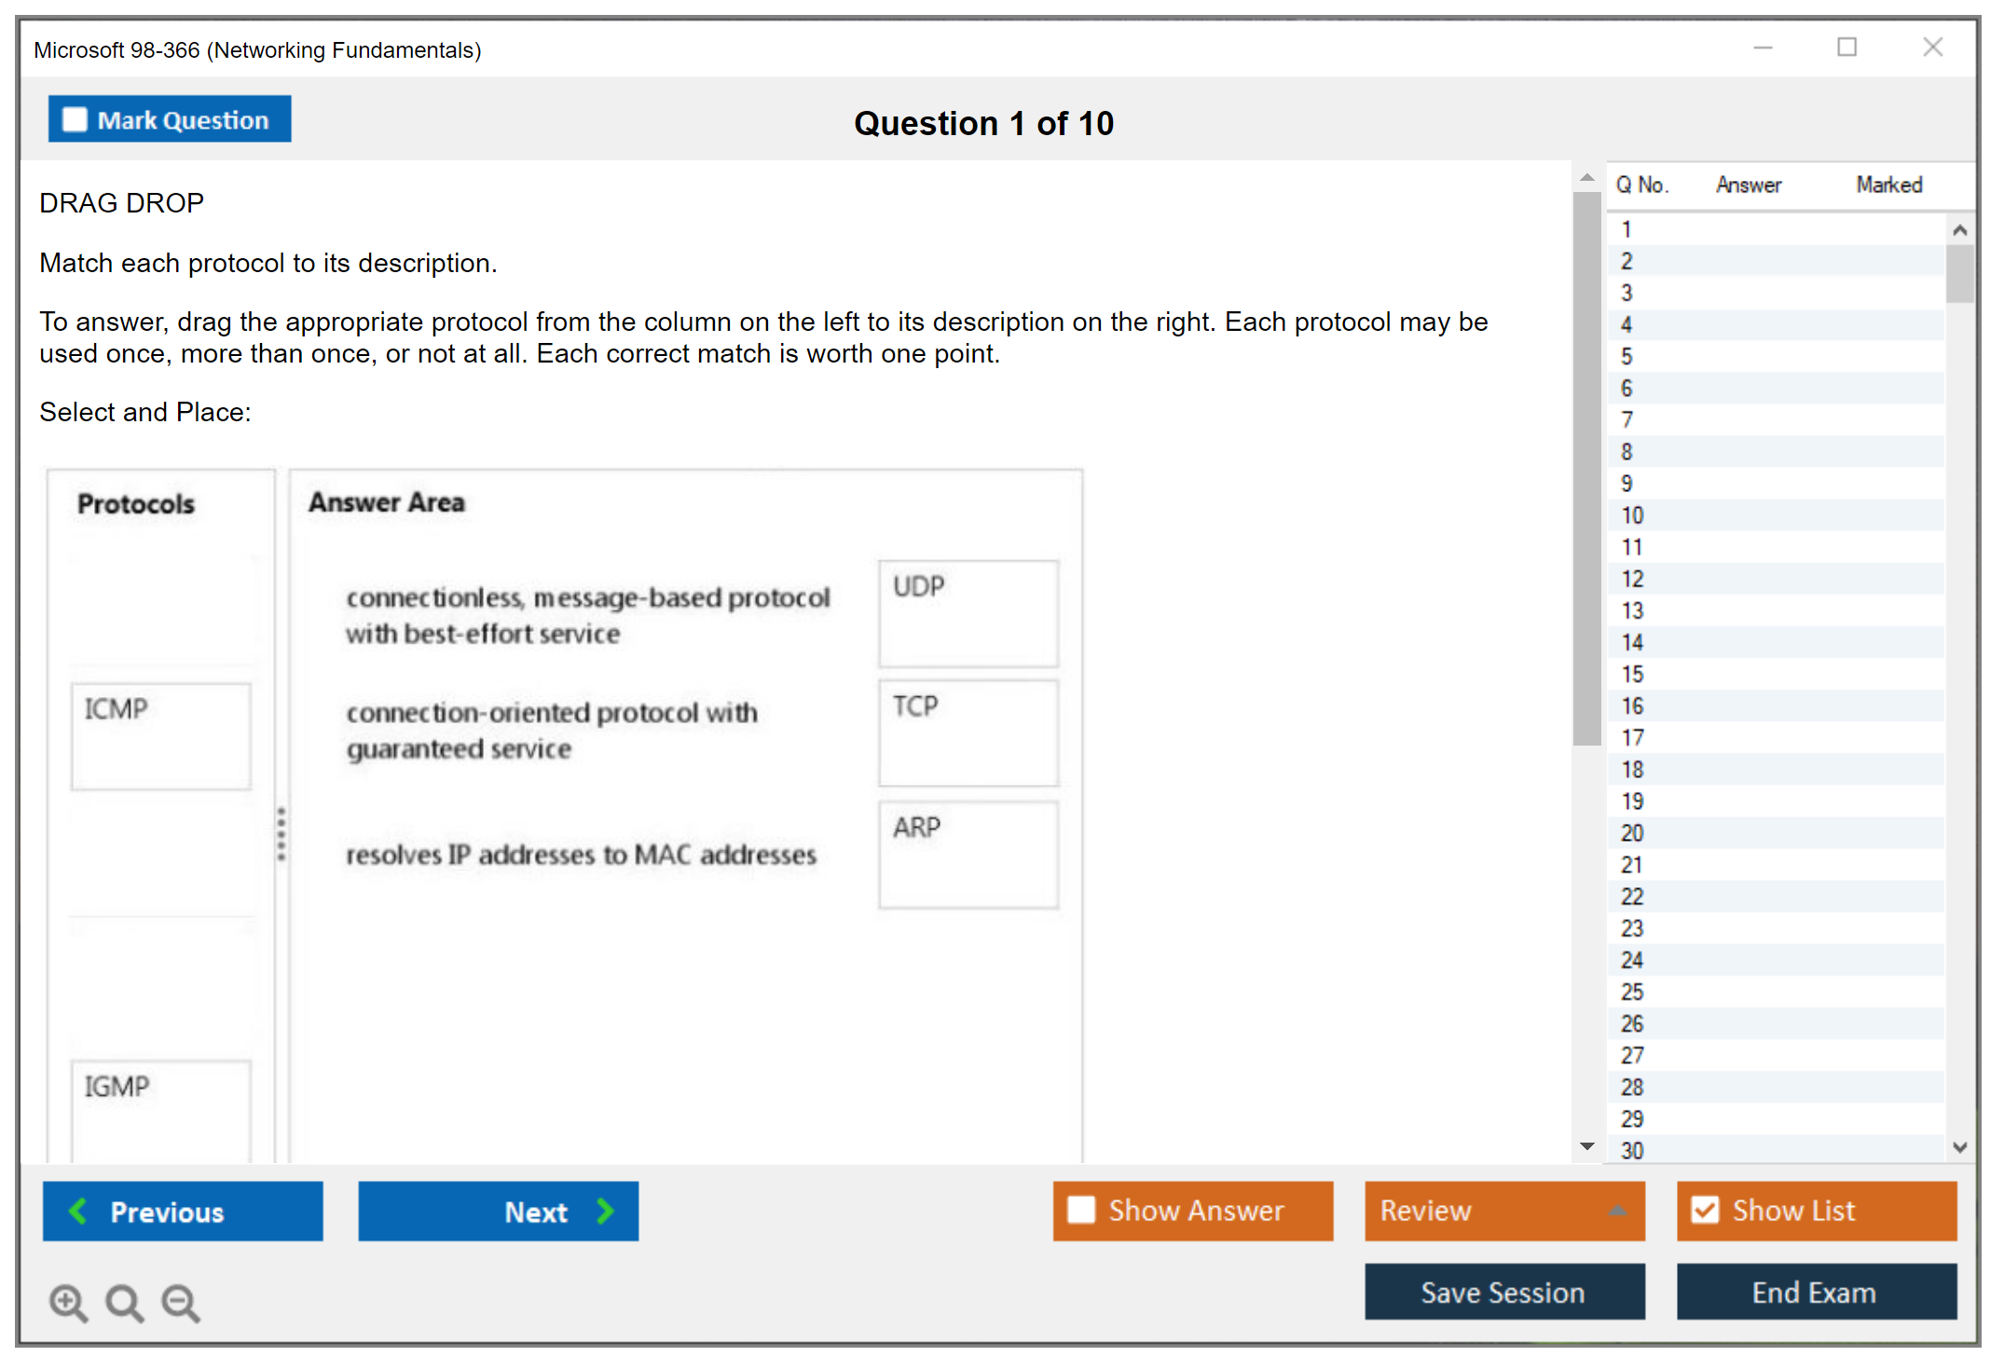Click the zoom out magnifier icon
Image resolution: width=2004 pixels, height=1370 pixels.
pos(181,1302)
